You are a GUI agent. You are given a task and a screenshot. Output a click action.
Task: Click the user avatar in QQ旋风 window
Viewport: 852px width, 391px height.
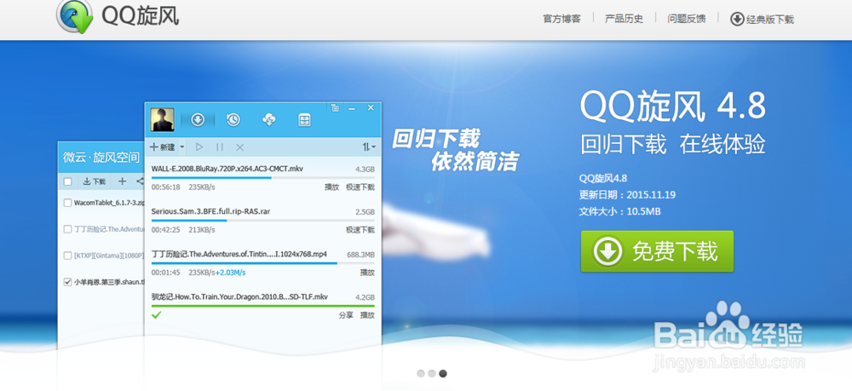click(x=162, y=119)
